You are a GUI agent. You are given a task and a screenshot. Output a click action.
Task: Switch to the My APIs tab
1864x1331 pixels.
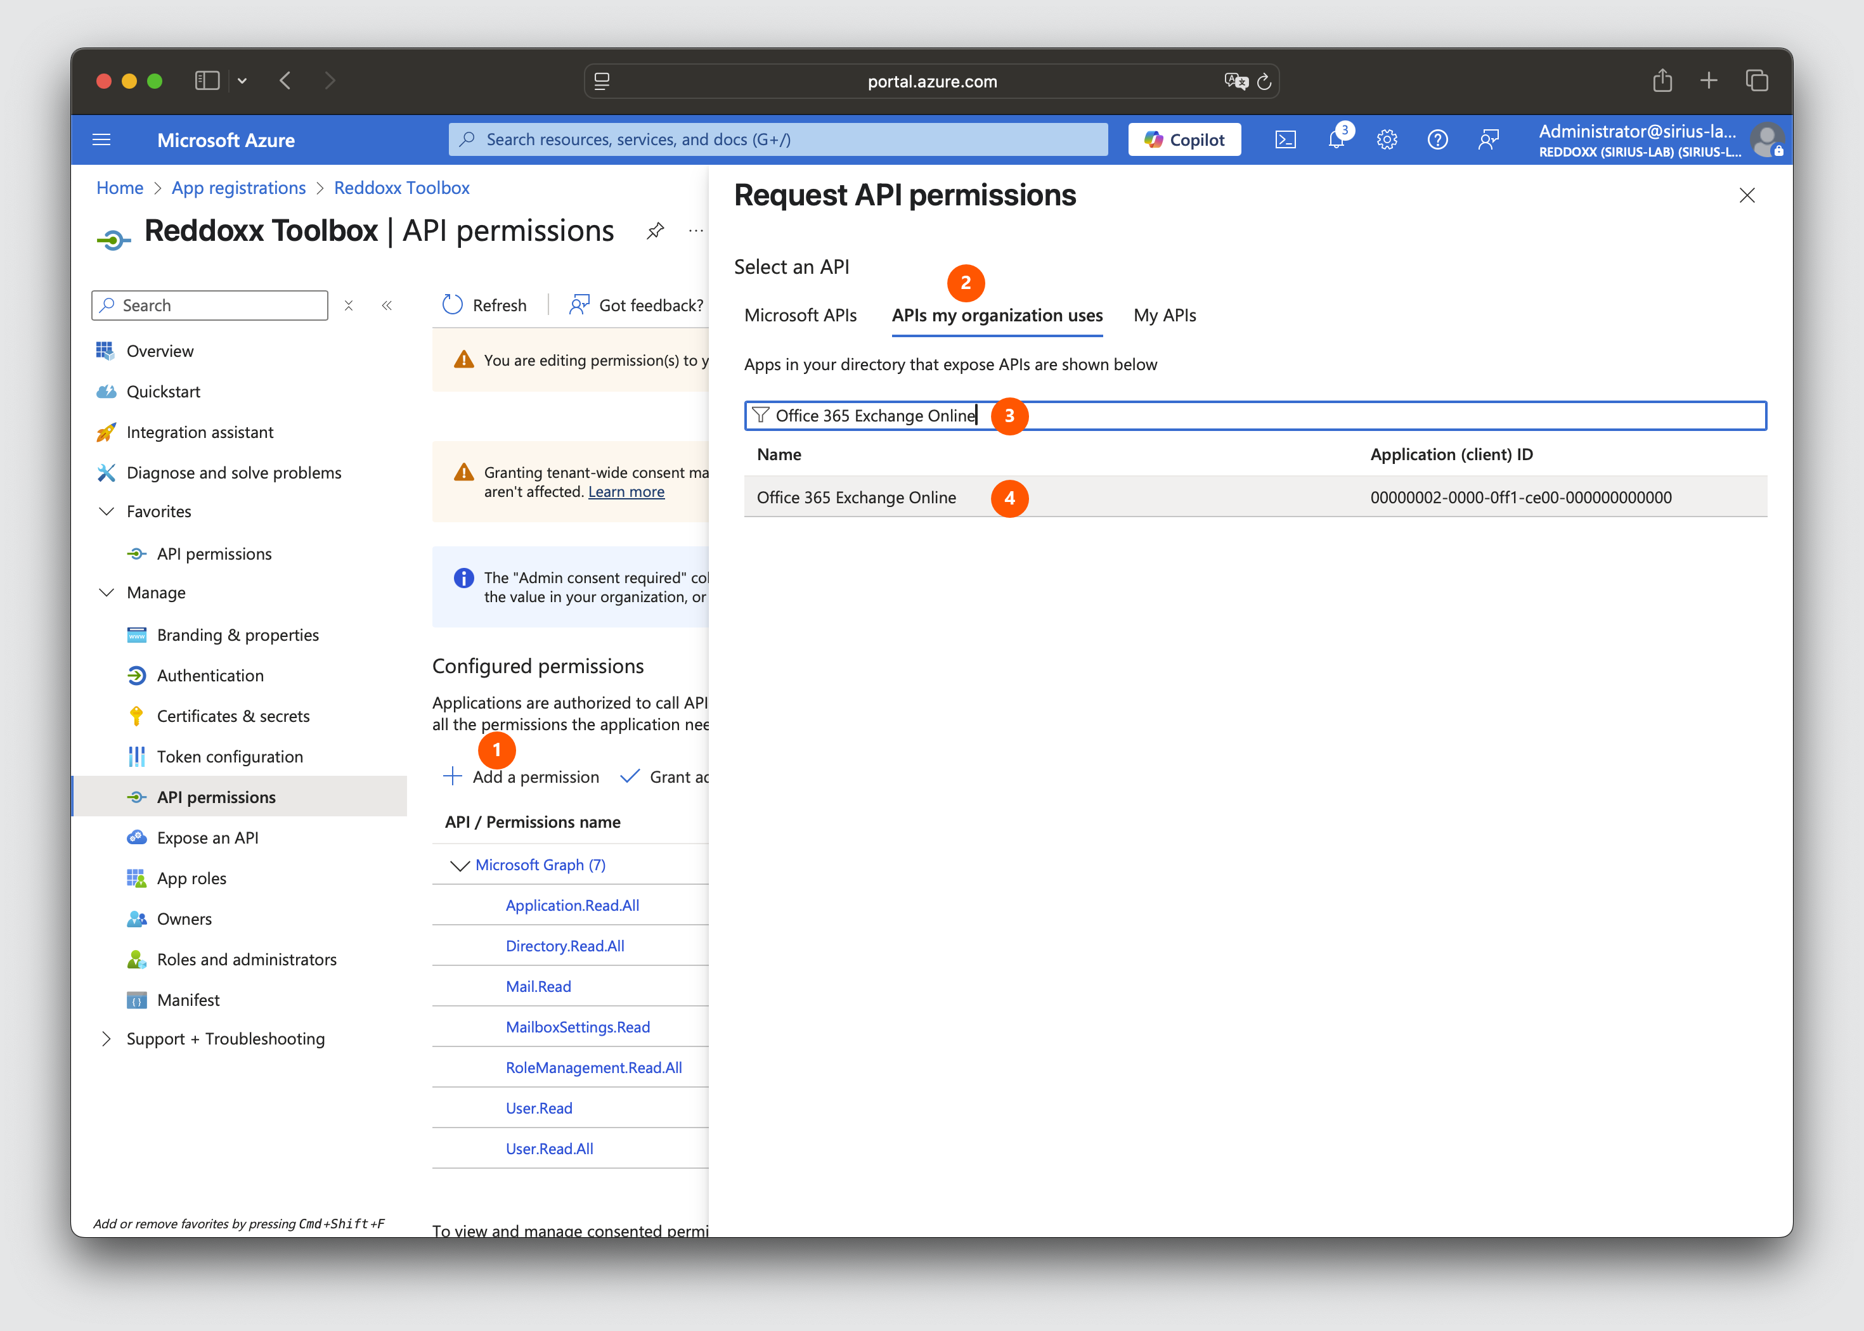coord(1164,316)
